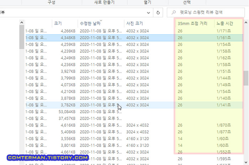Click the magnifier icon in search box
249x165 pixels.
click(x=174, y=12)
